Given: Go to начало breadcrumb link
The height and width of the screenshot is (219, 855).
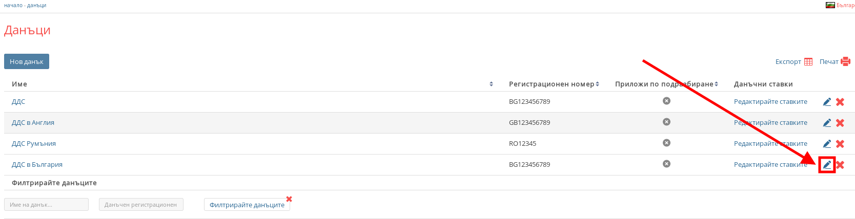Looking at the screenshot, I should click(13, 5).
